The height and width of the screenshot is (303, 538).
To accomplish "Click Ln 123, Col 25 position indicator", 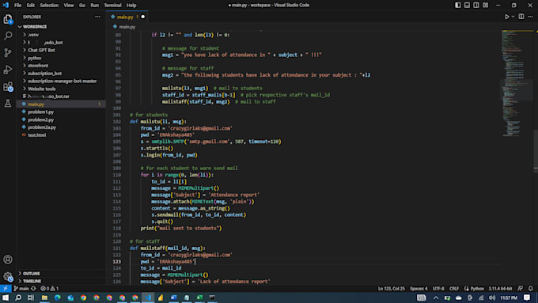I will (x=391, y=289).
